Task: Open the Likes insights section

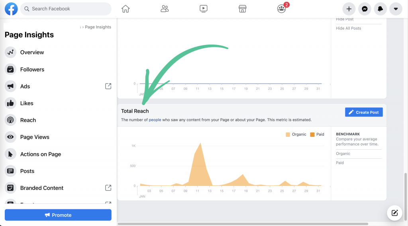Action: point(58,103)
